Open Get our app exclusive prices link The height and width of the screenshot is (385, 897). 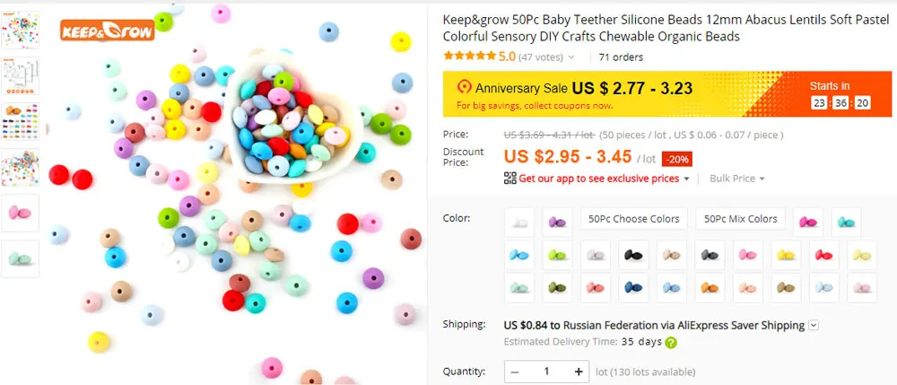click(598, 179)
